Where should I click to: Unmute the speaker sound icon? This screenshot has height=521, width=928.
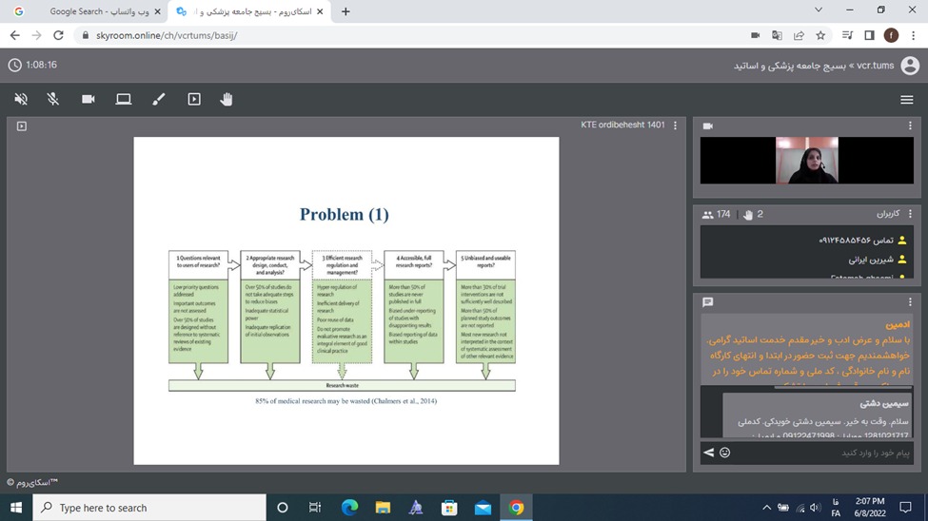pos(21,99)
